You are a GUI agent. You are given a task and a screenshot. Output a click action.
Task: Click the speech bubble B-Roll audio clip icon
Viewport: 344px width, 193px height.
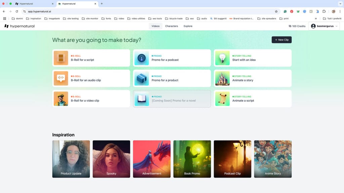point(61,78)
